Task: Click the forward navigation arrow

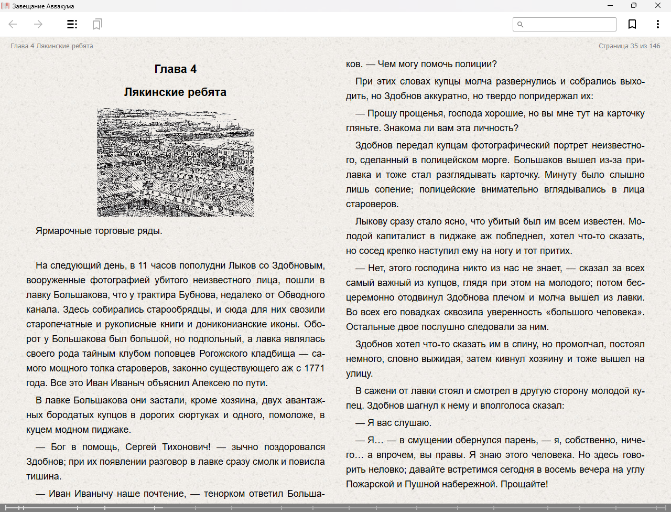Action: (38, 24)
